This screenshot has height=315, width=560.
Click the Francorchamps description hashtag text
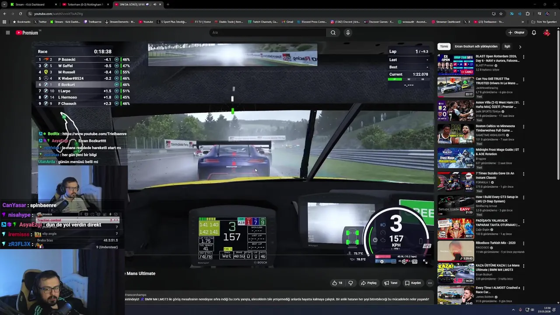click(x=135, y=295)
